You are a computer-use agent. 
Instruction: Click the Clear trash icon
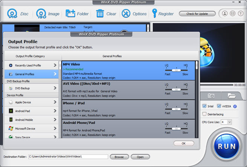tap(100, 14)
